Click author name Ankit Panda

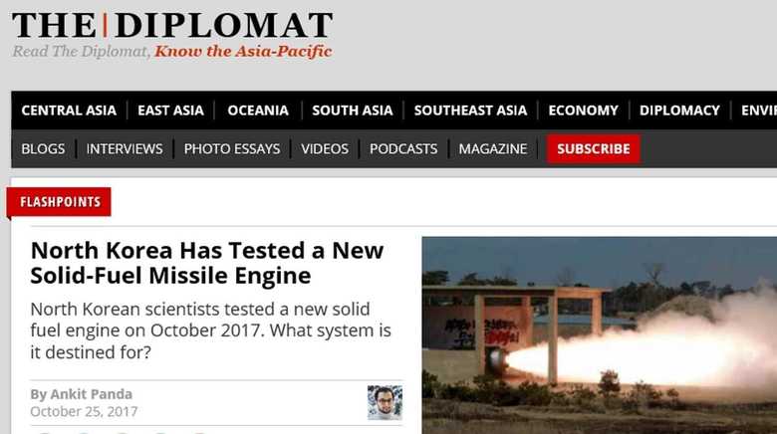[x=92, y=394]
